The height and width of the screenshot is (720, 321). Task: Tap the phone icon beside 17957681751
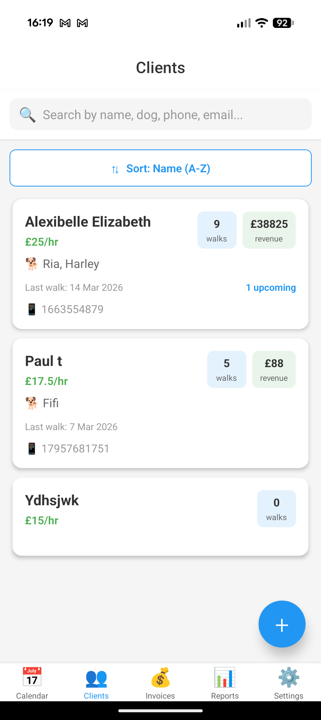tap(32, 449)
